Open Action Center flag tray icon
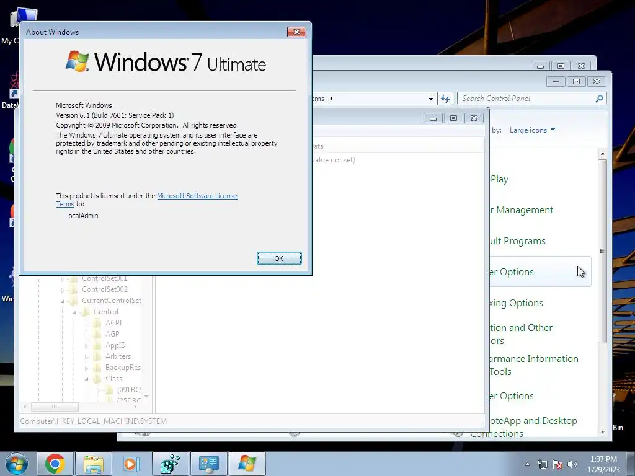 point(557,464)
